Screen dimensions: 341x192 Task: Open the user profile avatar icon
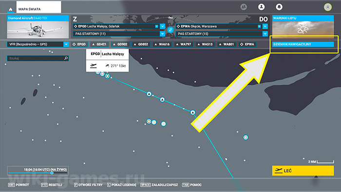click(328, 7)
